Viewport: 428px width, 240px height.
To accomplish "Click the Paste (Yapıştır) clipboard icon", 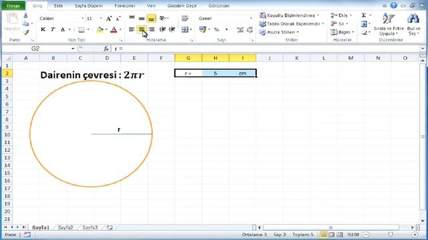I will pyautogui.click(x=12, y=19).
